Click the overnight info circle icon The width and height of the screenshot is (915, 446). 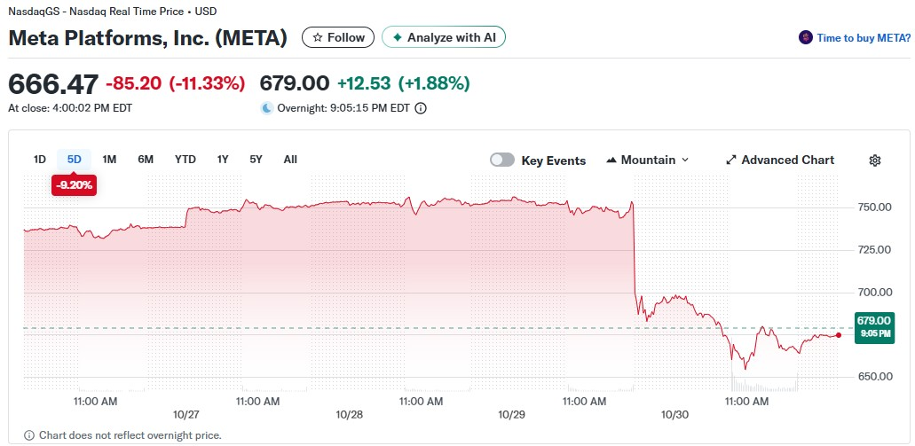pos(421,108)
